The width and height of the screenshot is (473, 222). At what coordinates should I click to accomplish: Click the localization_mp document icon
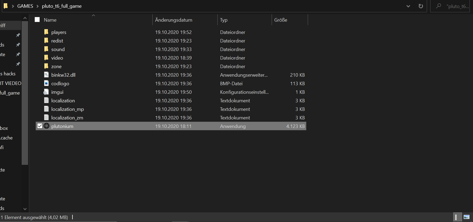[x=46, y=109]
